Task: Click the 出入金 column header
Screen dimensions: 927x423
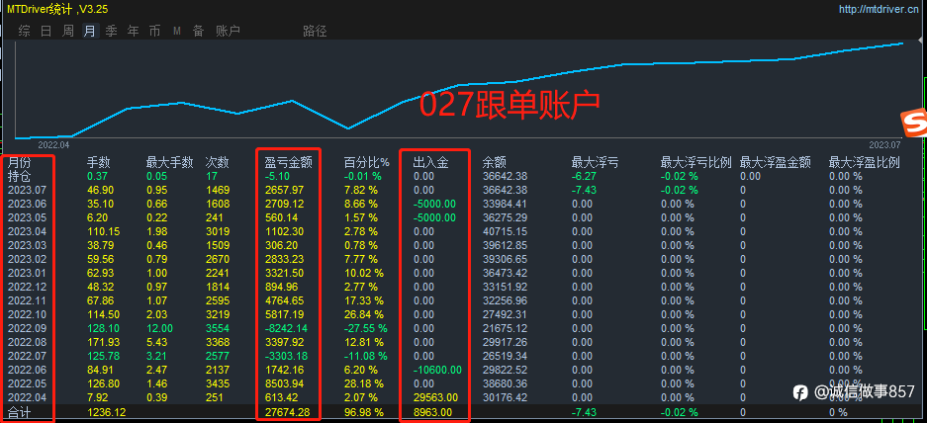Action: pyautogui.click(x=430, y=162)
